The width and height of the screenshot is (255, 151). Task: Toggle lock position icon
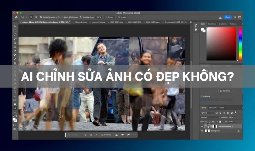(213, 121)
